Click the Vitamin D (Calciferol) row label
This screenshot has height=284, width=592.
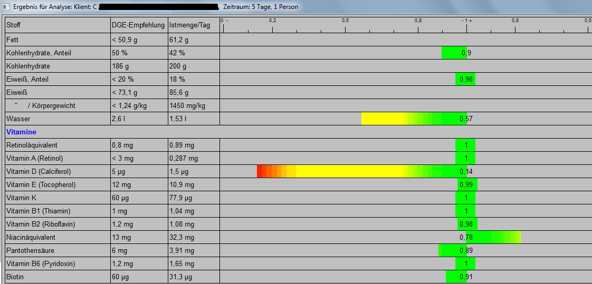(x=39, y=171)
